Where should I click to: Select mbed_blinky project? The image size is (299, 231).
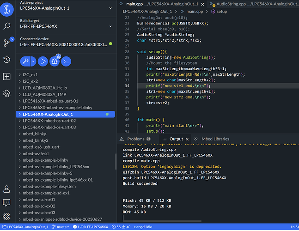66,134
